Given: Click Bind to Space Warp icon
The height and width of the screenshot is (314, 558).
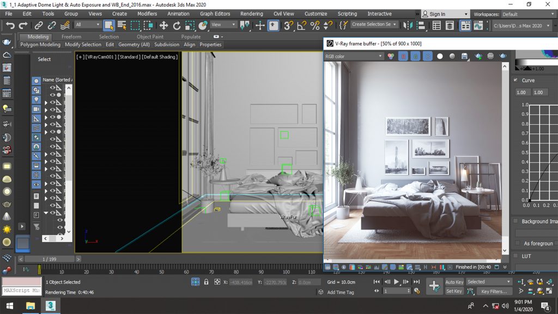Looking at the screenshot, I should (65, 25).
